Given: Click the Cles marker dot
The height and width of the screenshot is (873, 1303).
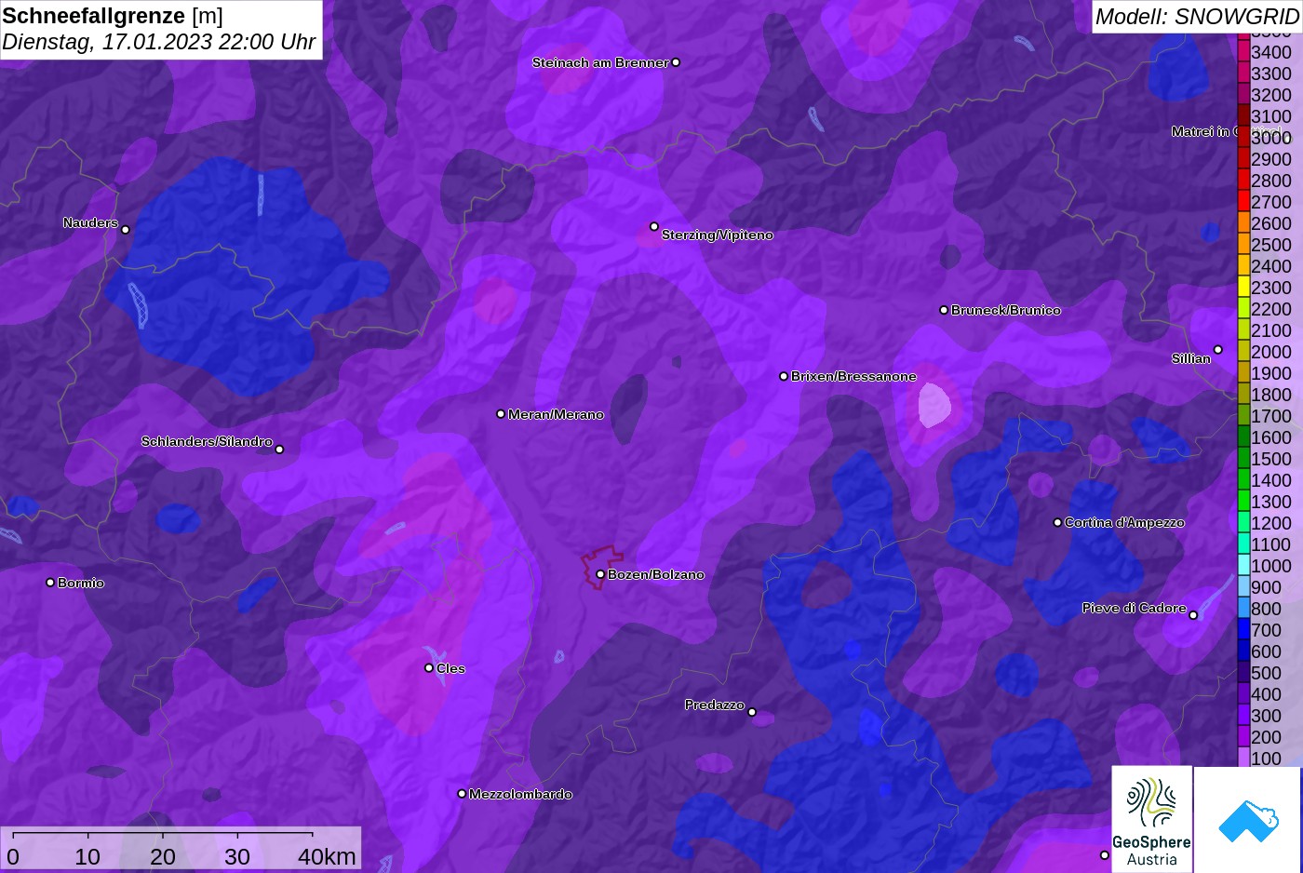Looking at the screenshot, I should coord(429,667).
